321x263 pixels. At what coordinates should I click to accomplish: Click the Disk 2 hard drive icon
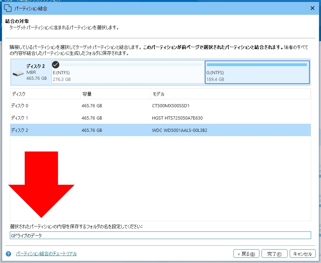[18, 73]
